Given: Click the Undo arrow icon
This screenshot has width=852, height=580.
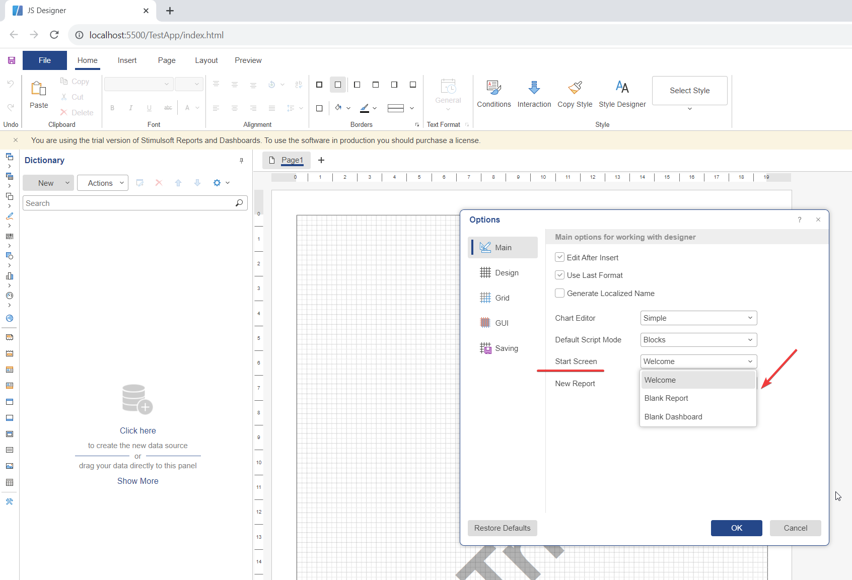Looking at the screenshot, I should click(11, 84).
